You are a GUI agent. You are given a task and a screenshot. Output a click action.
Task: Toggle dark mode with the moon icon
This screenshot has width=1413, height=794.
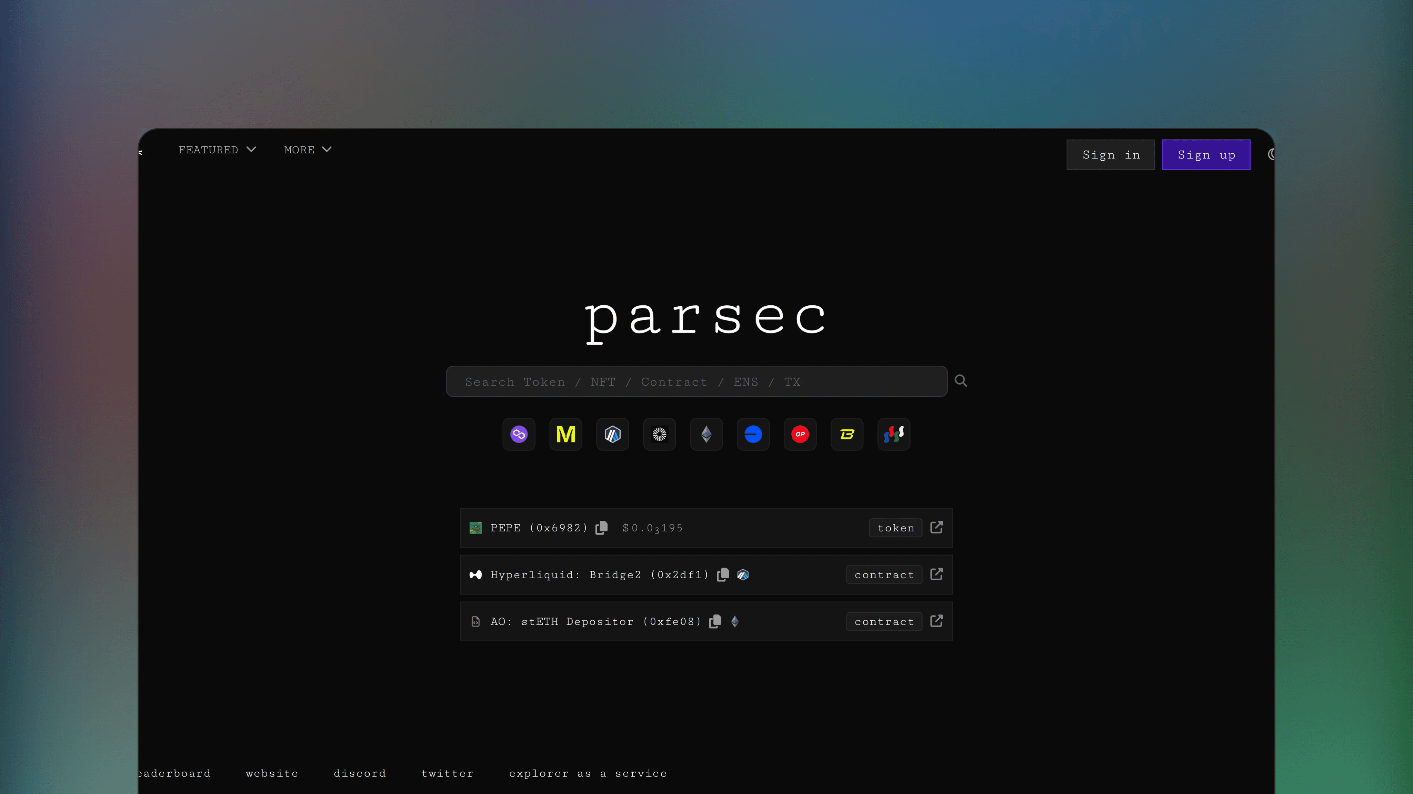[x=1273, y=155]
